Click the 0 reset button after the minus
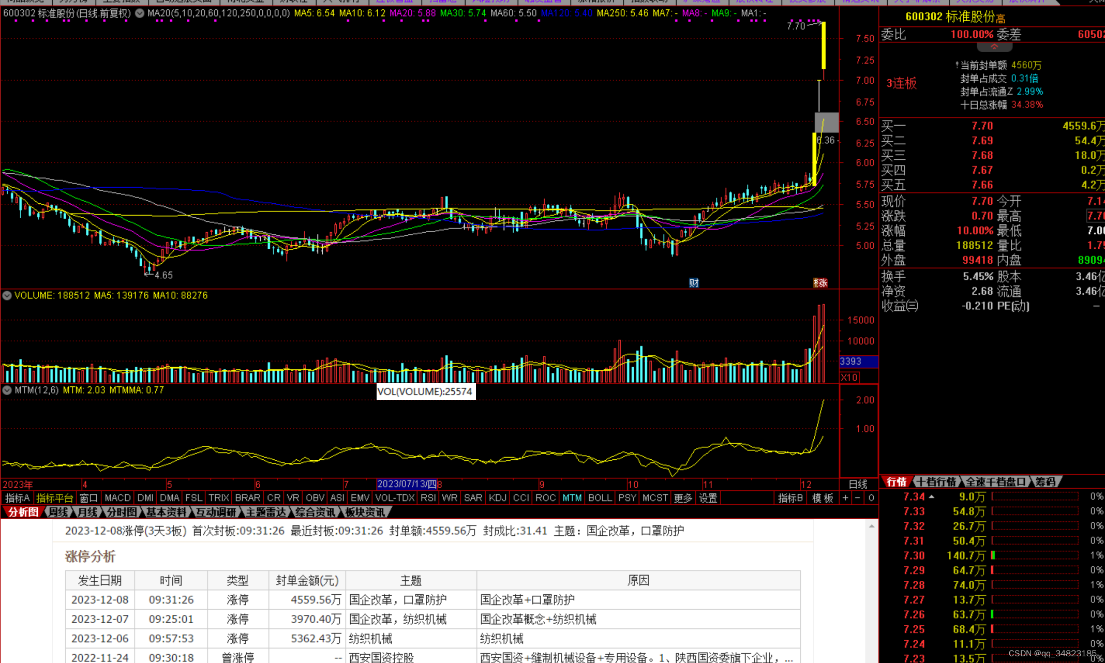Screen dimensions: 1105x663 click(x=871, y=498)
